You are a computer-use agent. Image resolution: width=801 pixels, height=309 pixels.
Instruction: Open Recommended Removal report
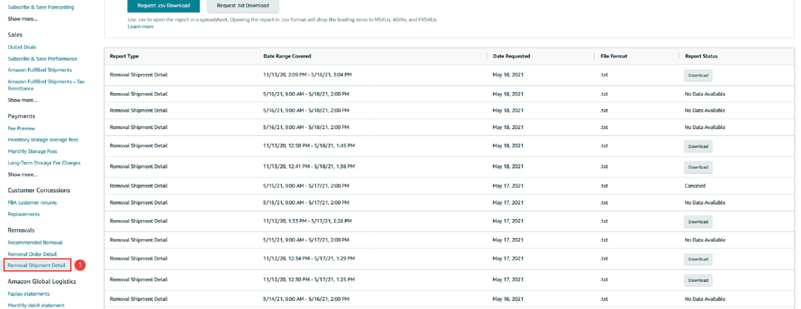coord(35,243)
